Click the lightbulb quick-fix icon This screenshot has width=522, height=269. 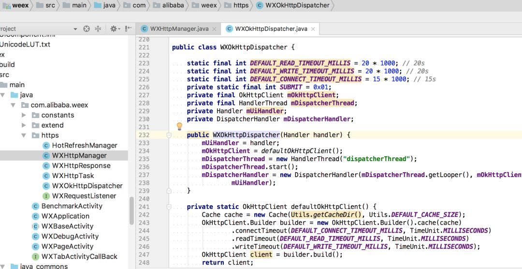coord(179,126)
